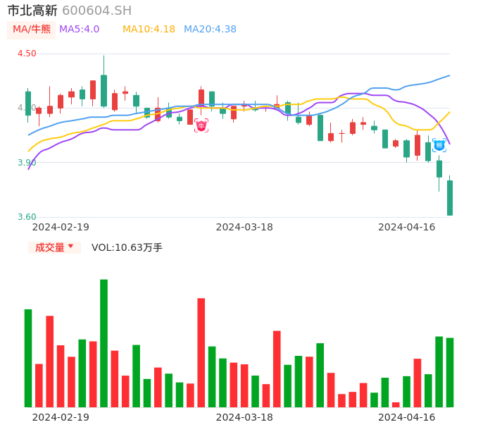Screen dimensions: 483x427
Task: Select the MA/牛熊 indicator button
Action: pos(32,30)
